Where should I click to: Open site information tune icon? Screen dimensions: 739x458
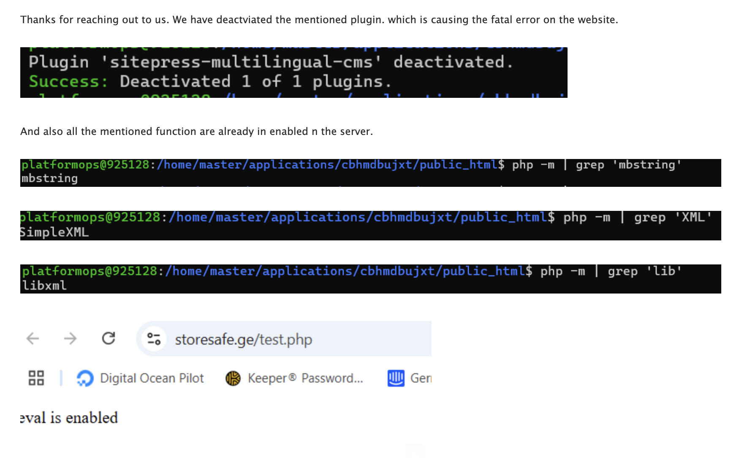click(x=154, y=339)
